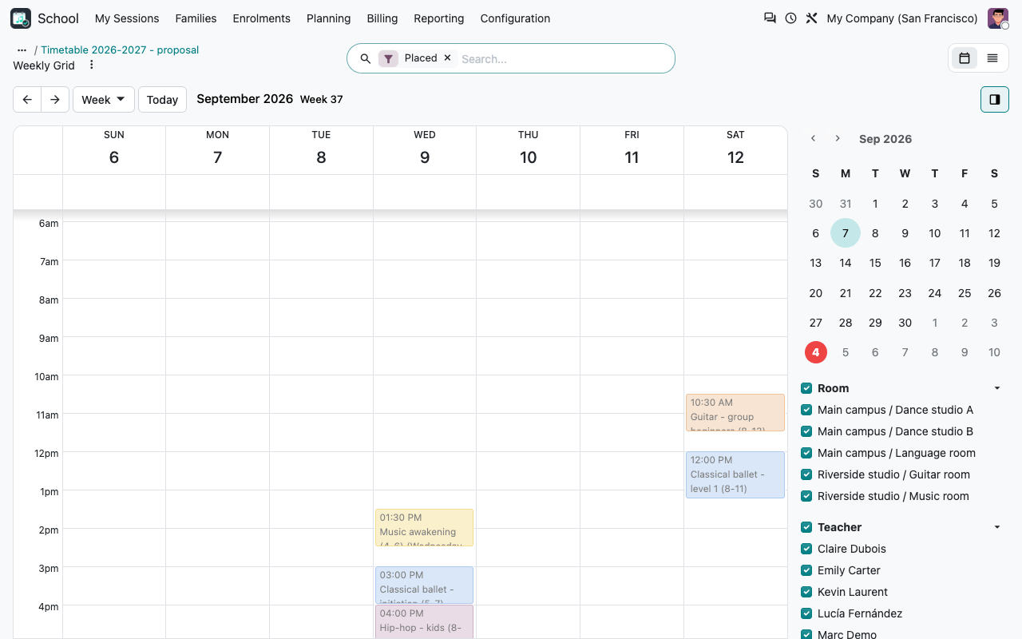Open the Guitar group beginners event
Screen dimensions: 1022x639
tap(735, 412)
